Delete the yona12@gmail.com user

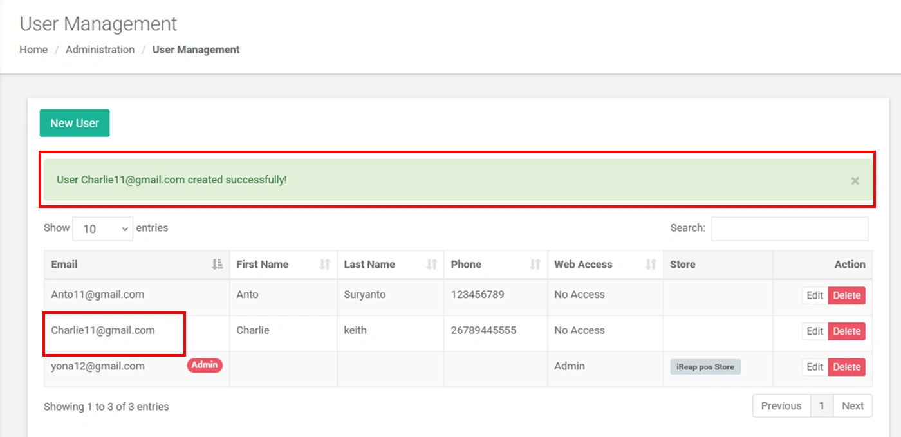pos(847,367)
